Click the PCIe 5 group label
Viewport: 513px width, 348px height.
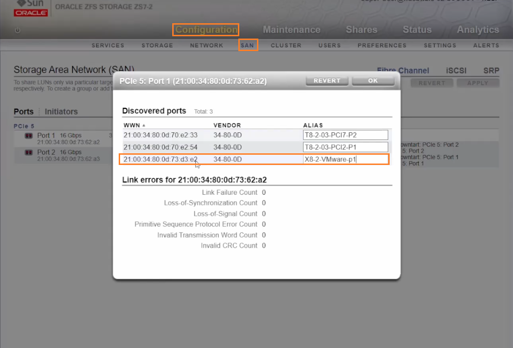coord(24,126)
